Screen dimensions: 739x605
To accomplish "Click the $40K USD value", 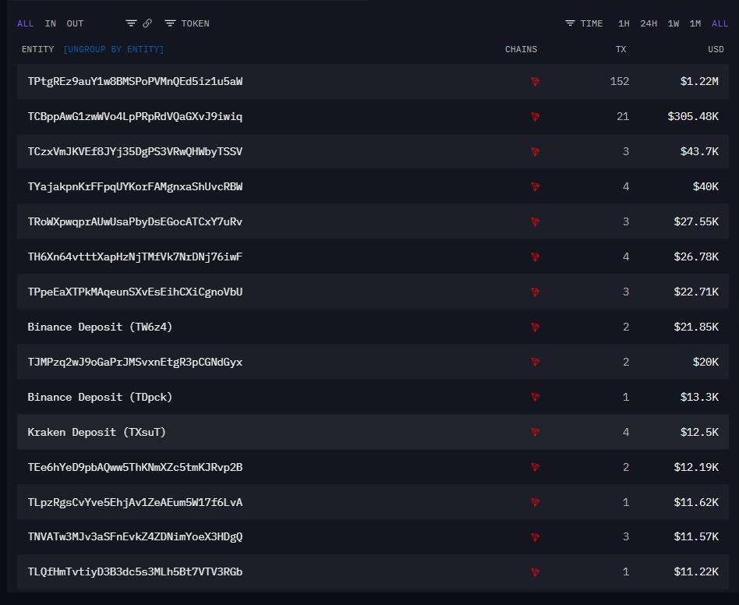I will tap(705, 186).
